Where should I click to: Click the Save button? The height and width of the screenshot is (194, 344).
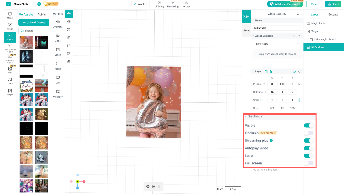(x=314, y=4)
